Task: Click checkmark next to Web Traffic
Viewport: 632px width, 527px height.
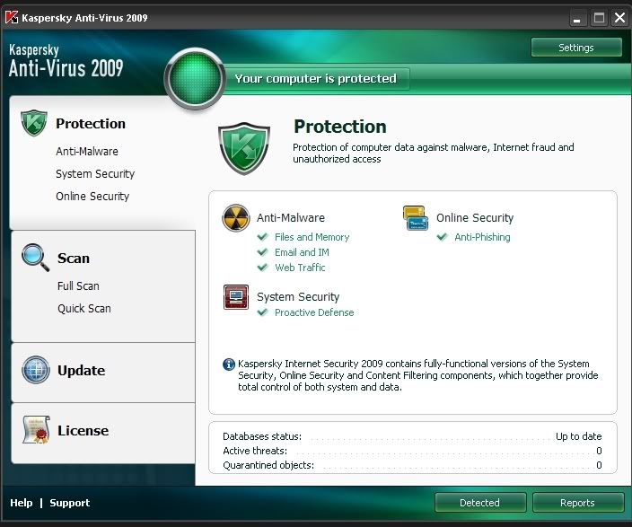Action: (263, 268)
